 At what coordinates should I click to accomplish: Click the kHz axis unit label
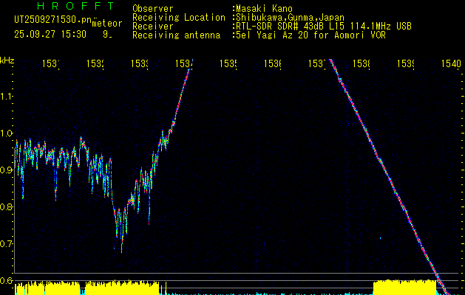7,60
